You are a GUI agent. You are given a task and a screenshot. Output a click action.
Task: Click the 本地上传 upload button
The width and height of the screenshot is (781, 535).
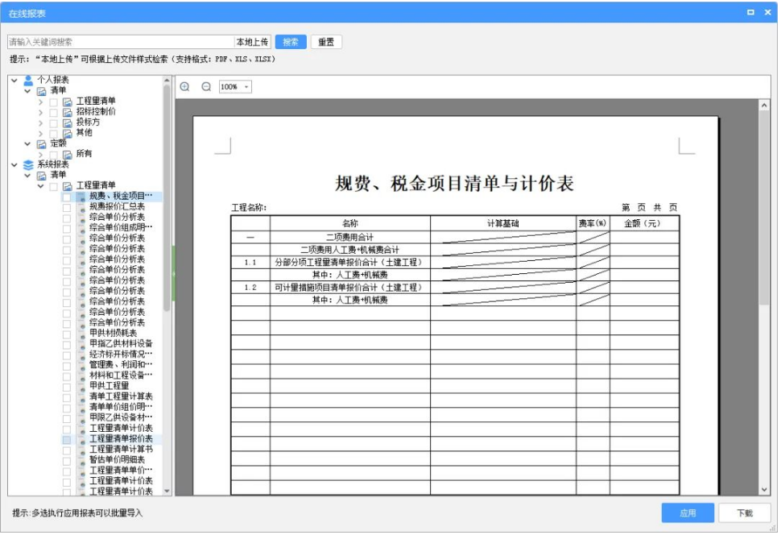point(251,41)
